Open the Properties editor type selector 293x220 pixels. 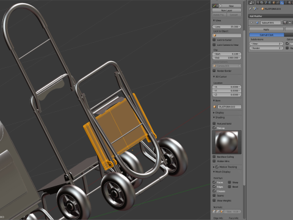pyautogui.click(x=251, y=2)
